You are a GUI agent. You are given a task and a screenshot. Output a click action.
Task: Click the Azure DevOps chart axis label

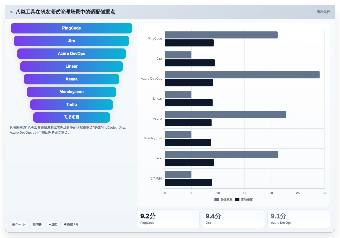151,79
